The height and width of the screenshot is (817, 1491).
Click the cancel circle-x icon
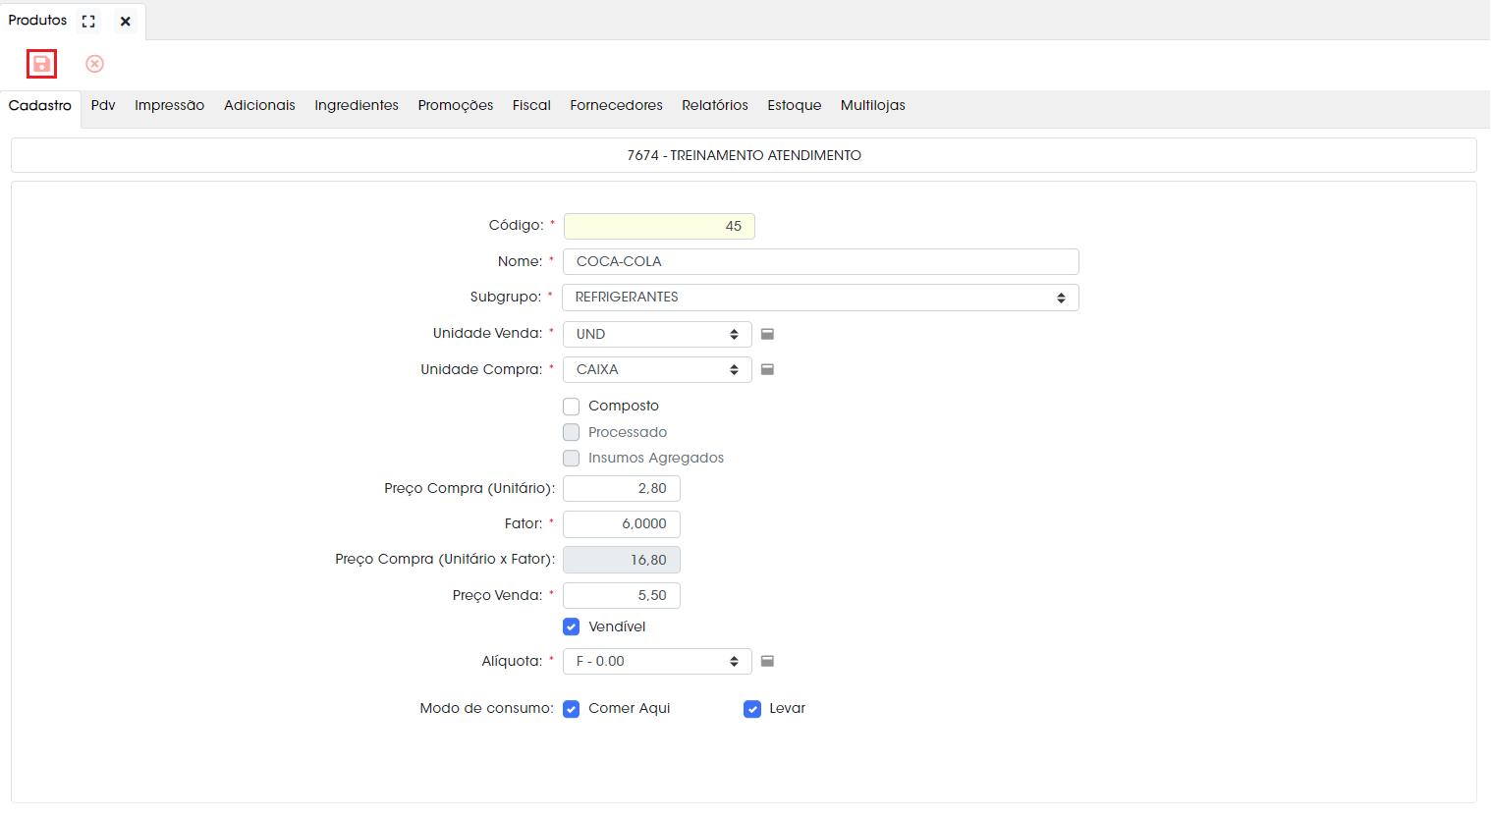(x=94, y=64)
